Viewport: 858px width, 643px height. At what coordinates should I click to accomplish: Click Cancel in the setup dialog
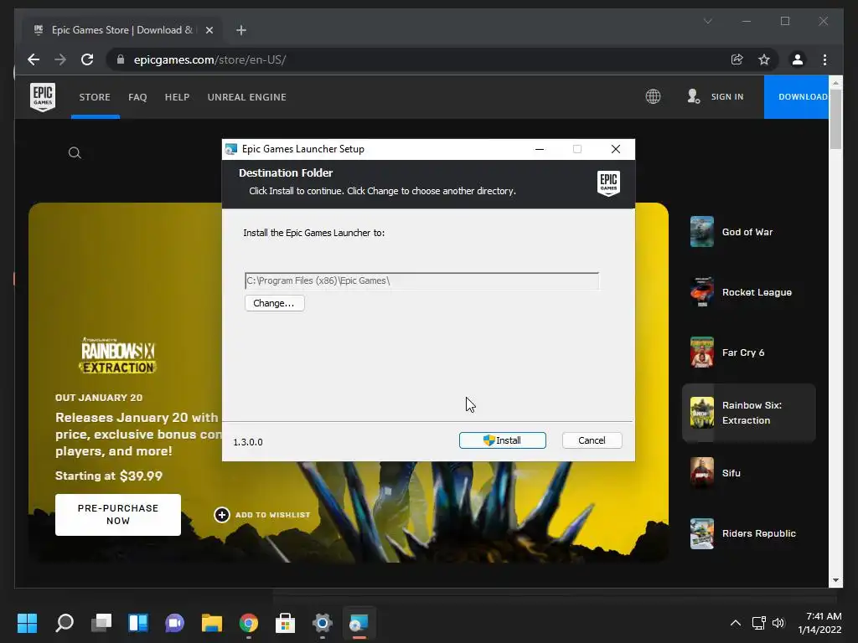[x=592, y=440]
